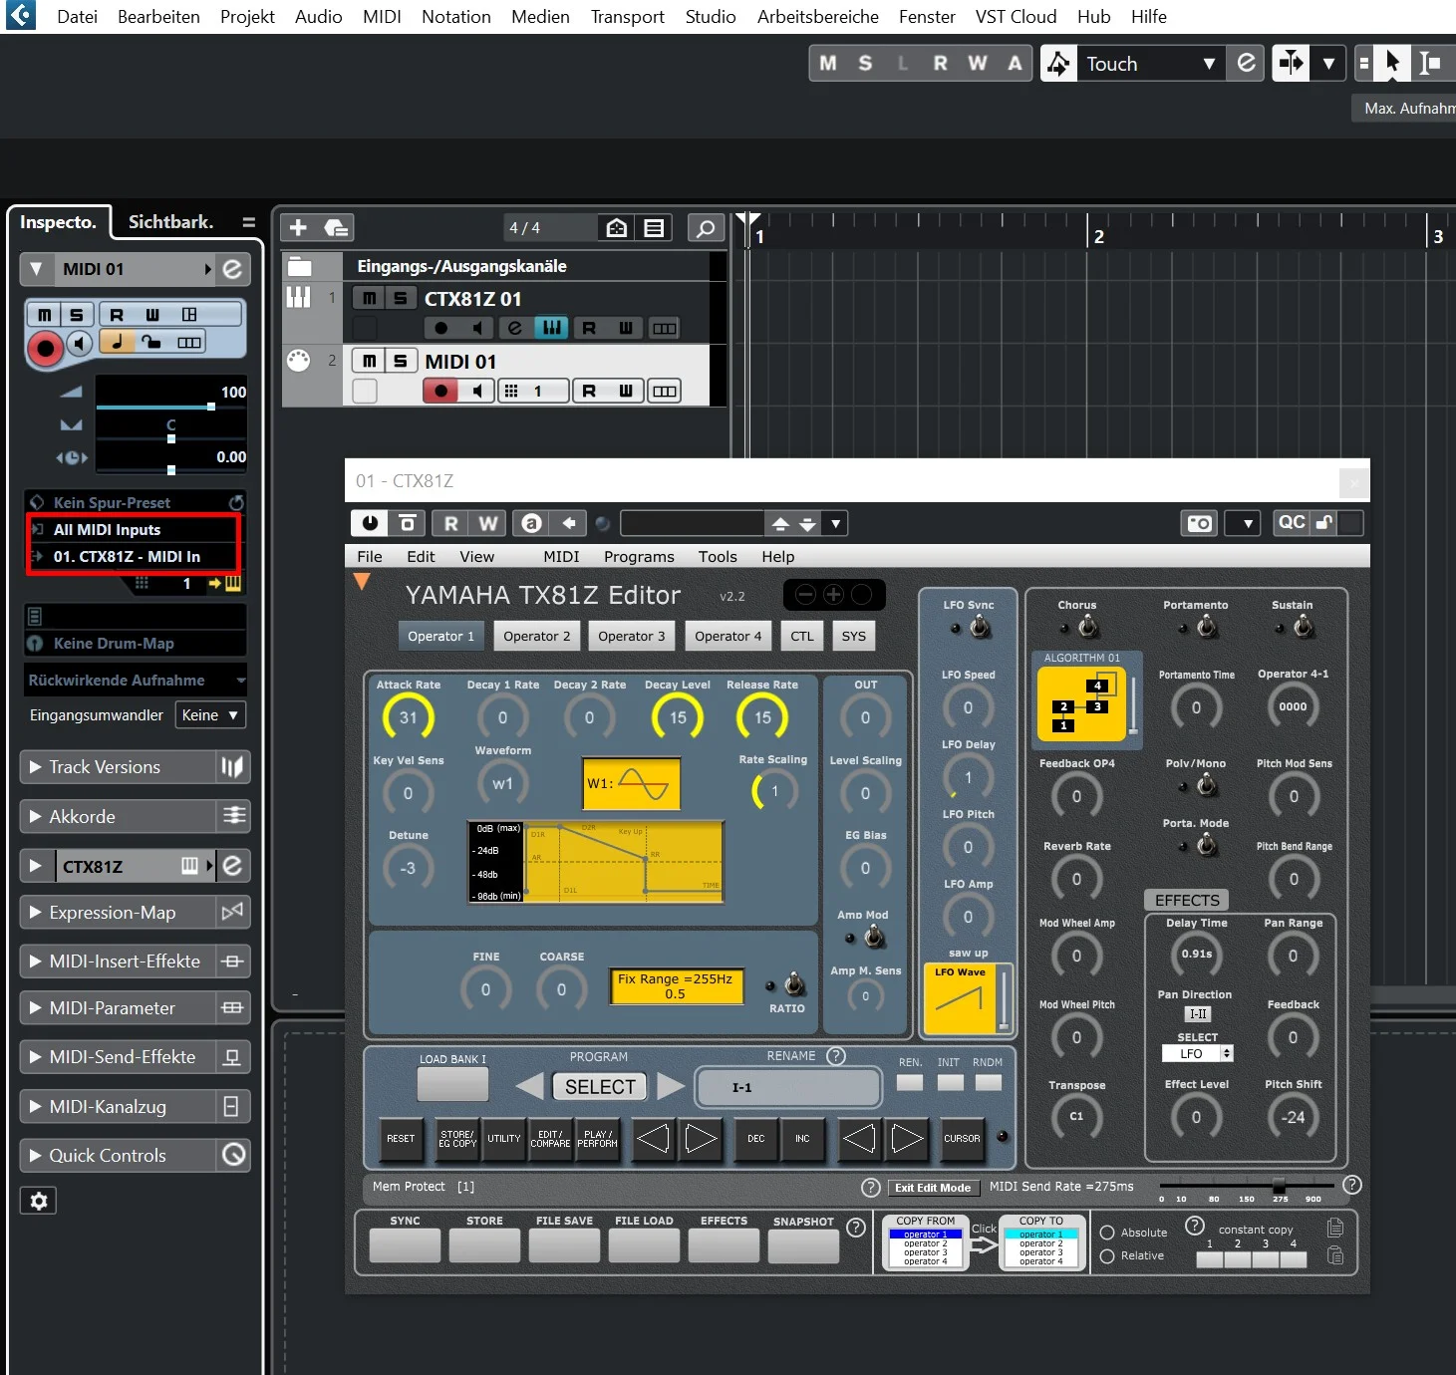Switch to Operator 3 tab
The width and height of the screenshot is (1456, 1375).
632,636
